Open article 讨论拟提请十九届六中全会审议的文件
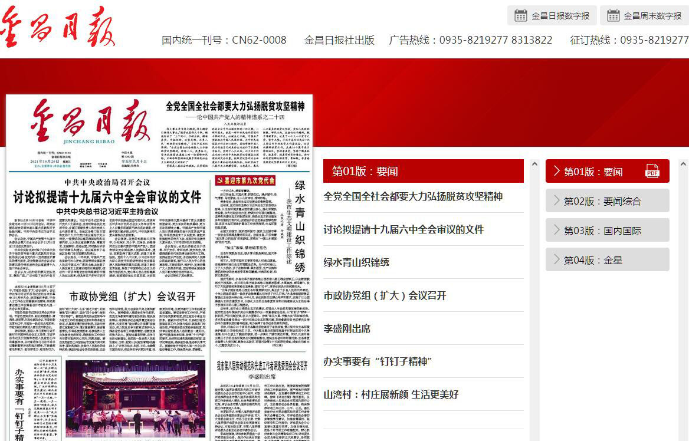This screenshot has height=441, width=689. coord(403,229)
